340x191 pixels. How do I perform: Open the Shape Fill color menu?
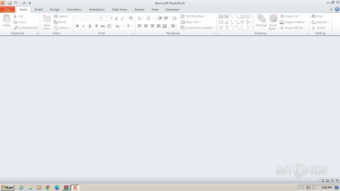(290, 16)
